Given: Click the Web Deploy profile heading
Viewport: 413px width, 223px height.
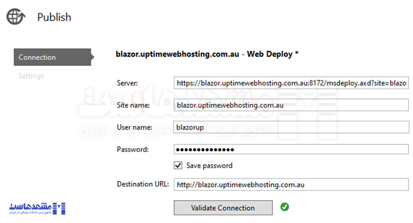Looking at the screenshot, I should click(207, 54).
